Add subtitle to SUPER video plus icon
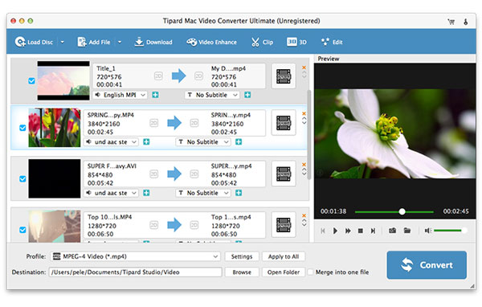Screen dimensions: 482x307 [x=239, y=193]
